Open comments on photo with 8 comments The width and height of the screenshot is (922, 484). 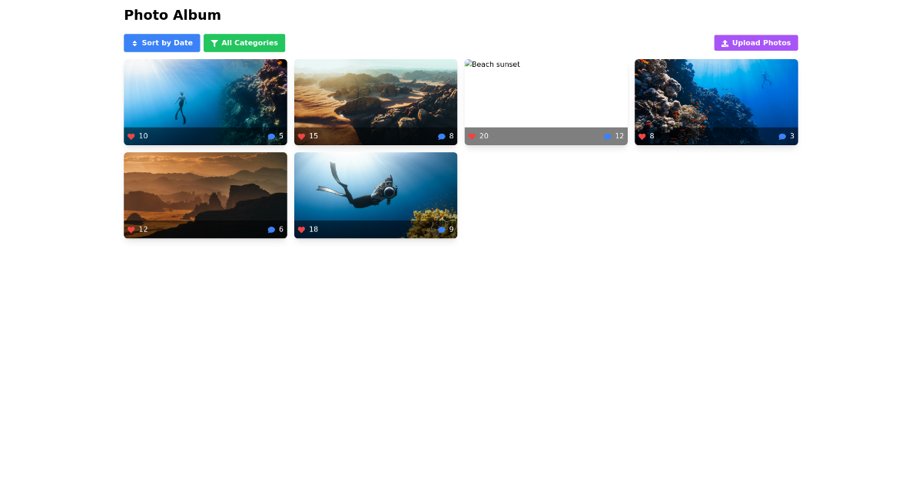[442, 137]
